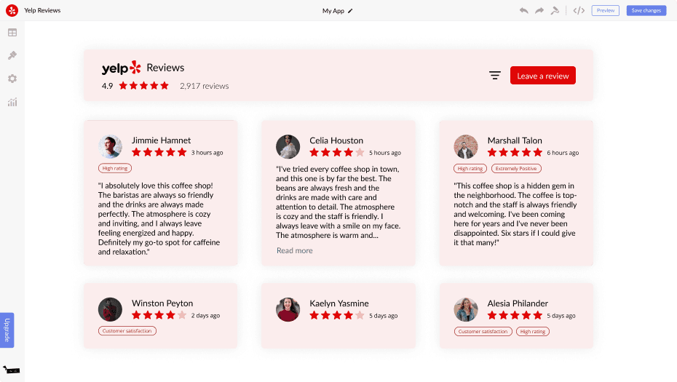
Task: Click the redo arrow in the top toolbar
Action: [539, 10]
